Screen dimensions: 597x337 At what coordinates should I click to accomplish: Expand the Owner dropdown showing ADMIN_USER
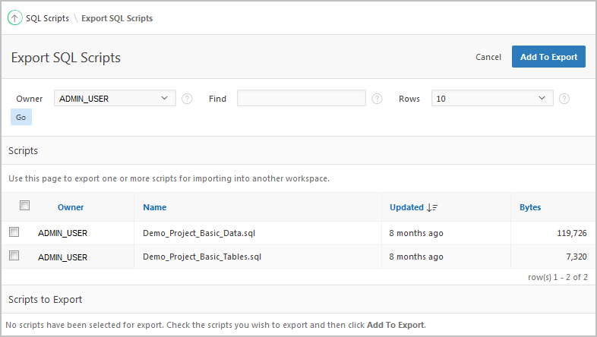[115, 98]
